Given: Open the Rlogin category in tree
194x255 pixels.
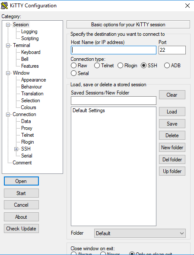Looking at the screenshot, I should pyautogui.click(x=28, y=142).
